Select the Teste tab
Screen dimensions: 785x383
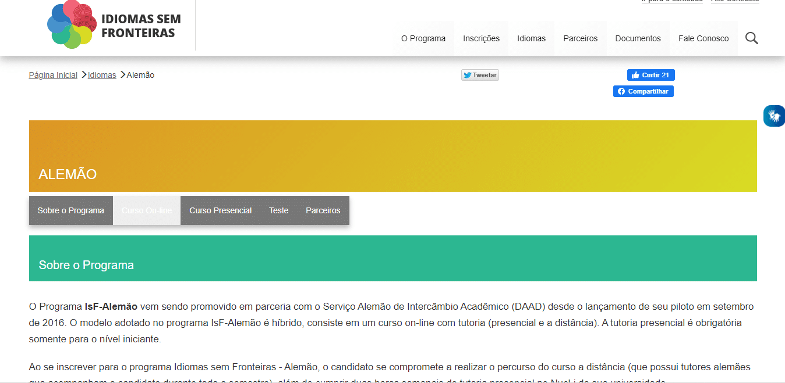click(279, 210)
